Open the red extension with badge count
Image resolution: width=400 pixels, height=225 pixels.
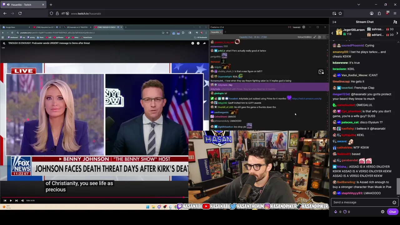[387, 13]
